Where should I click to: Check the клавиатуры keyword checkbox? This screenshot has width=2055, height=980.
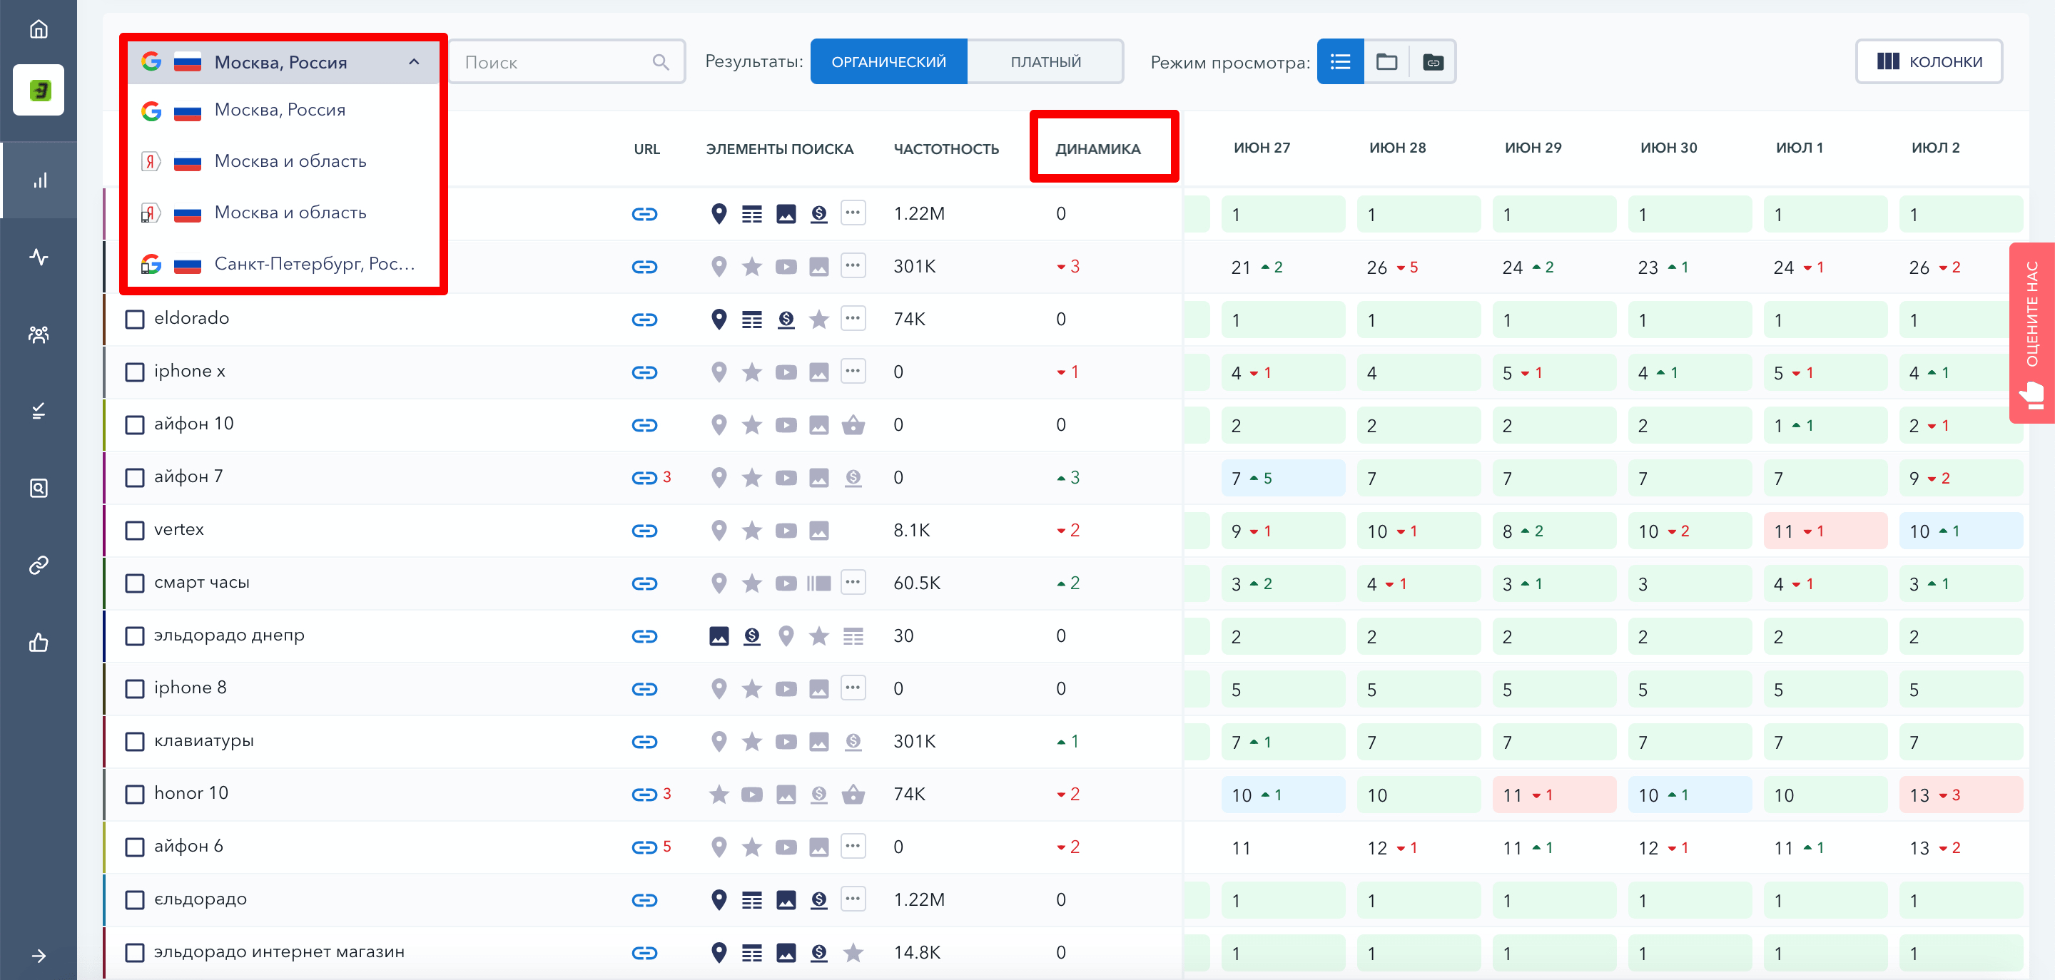[x=135, y=741]
